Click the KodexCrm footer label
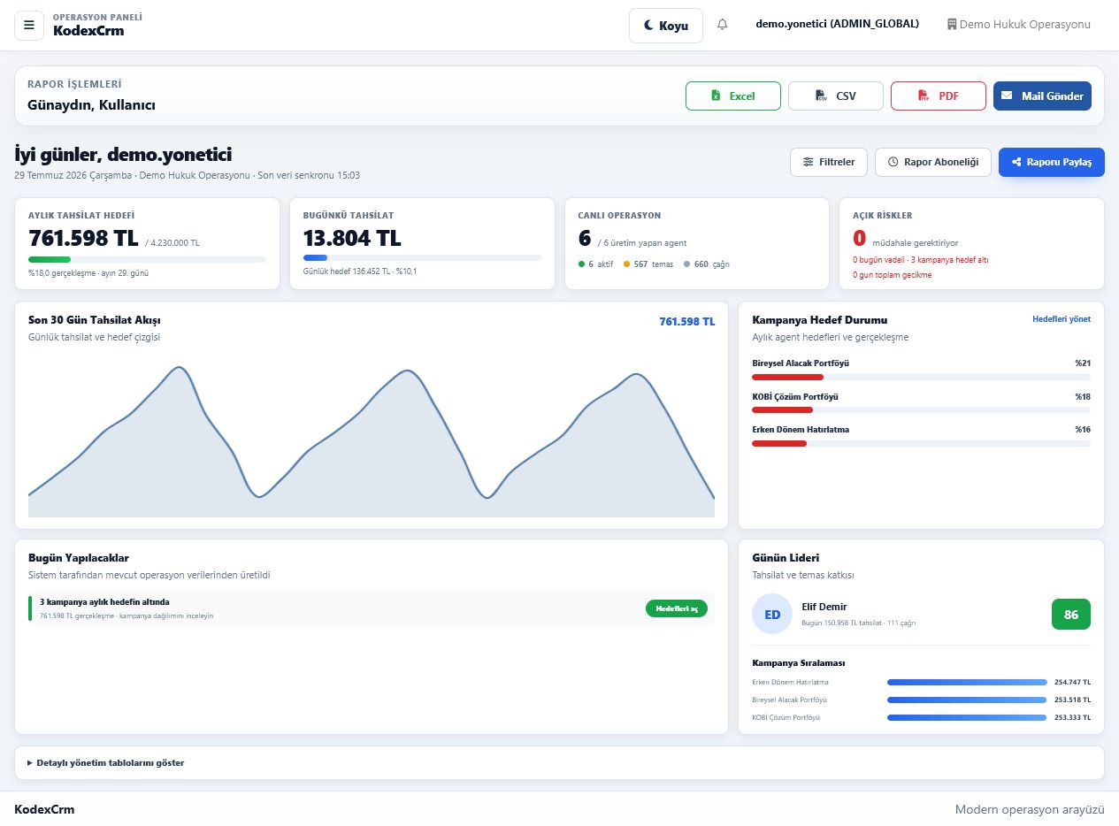Screen dimensions: 1119x826 44,809
